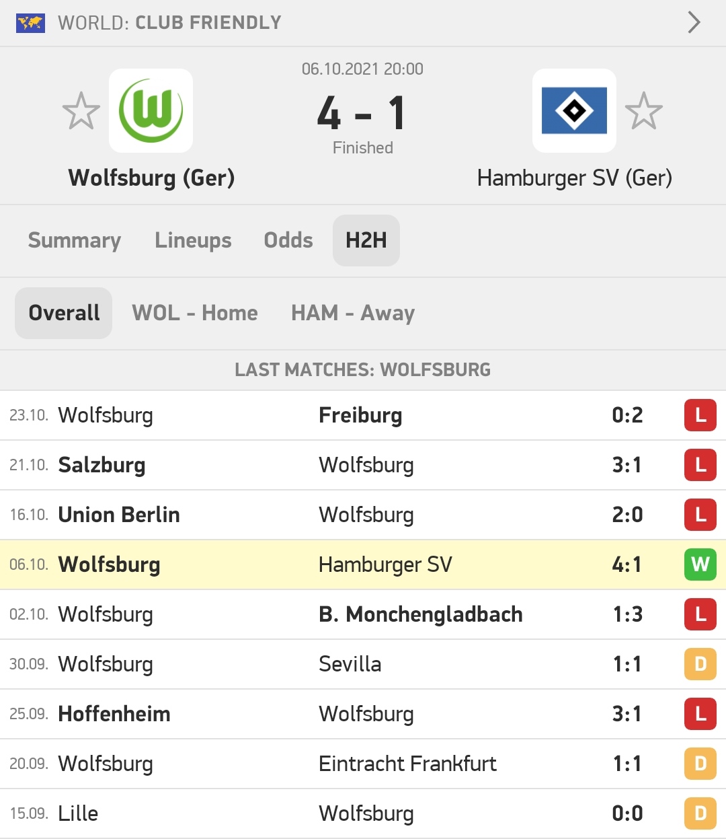Screen dimensions: 726x839
Task: Switch to the Lineups tab
Action: [193, 240]
